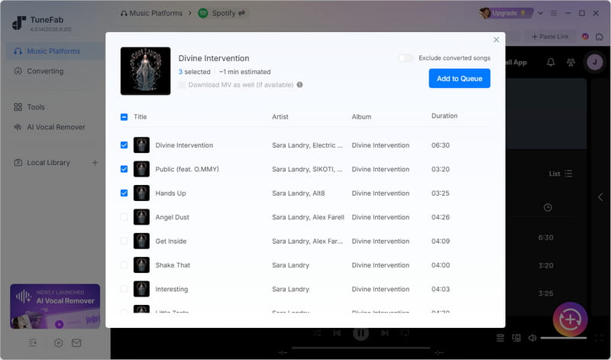Screen dimensions: 611x360
Task: Click the 04:26 duration of Angel Dust
Action: point(441,217)
